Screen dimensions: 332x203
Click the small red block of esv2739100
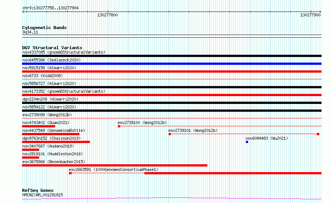pos(119,126)
